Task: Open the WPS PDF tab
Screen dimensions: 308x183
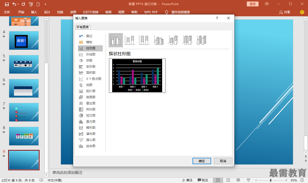Action: [151, 12]
